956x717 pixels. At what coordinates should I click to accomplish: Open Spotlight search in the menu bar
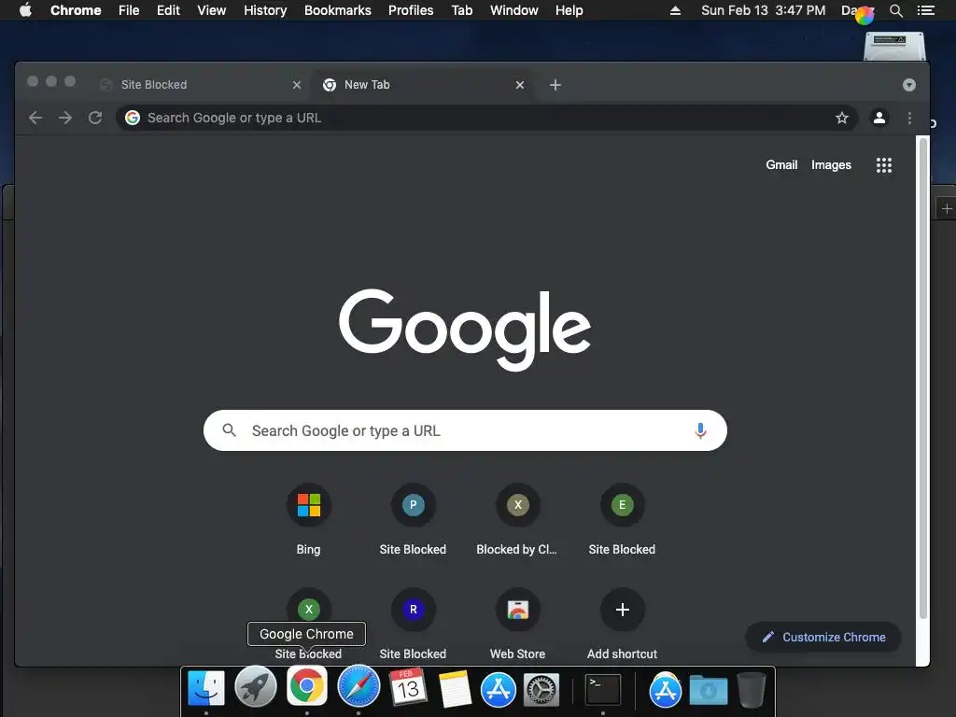tap(896, 10)
